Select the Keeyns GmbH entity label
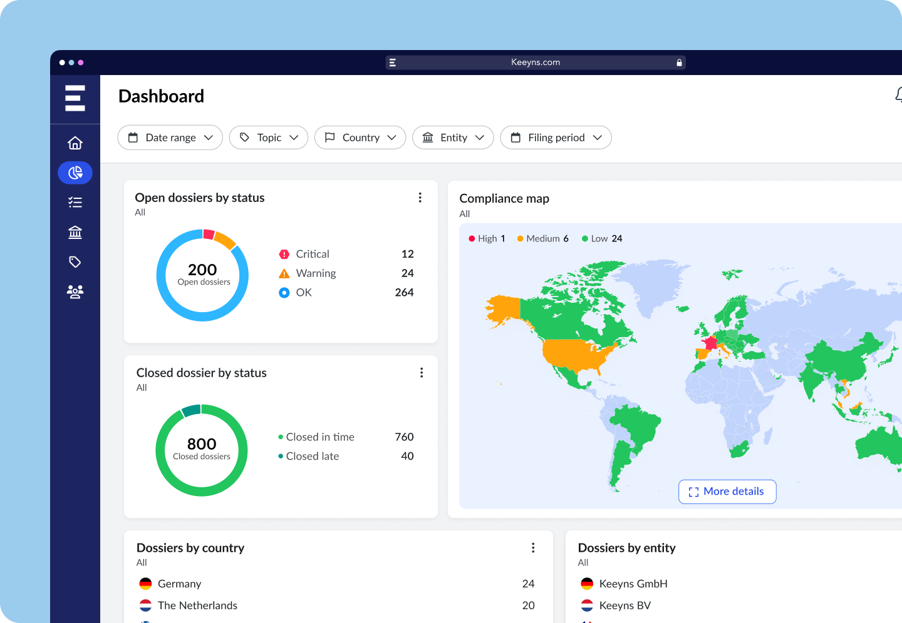 (x=633, y=584)
